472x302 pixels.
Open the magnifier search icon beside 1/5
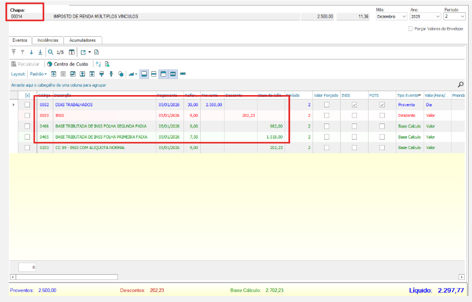click(51, 52)
